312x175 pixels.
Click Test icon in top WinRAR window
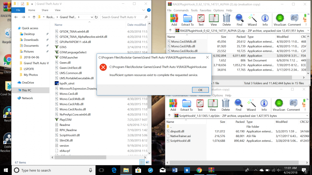coord(201,20)
